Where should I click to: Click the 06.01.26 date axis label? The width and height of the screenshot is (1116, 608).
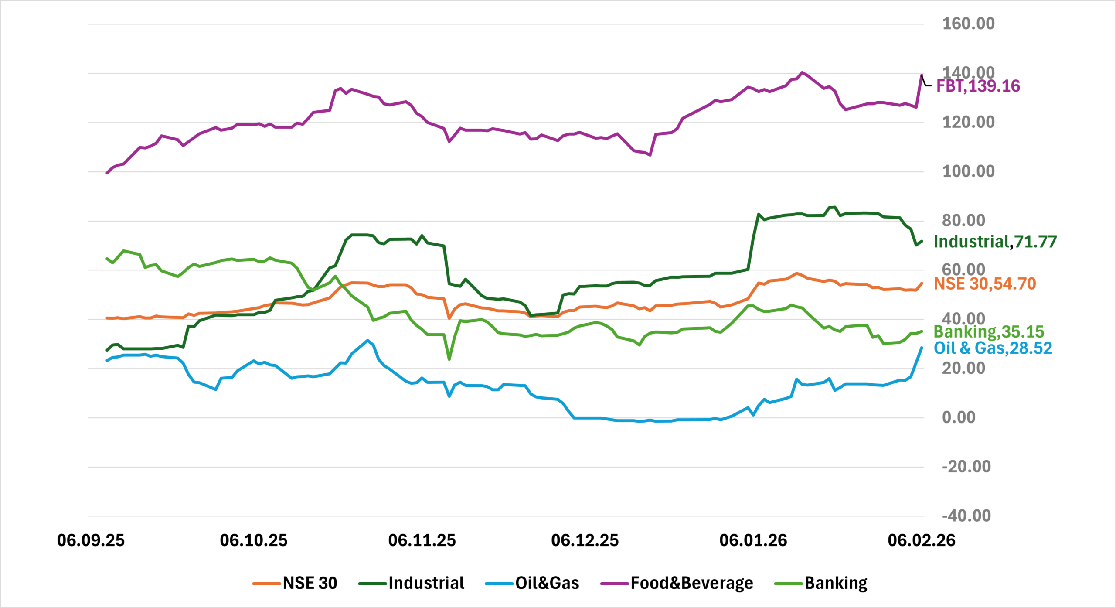753,540
